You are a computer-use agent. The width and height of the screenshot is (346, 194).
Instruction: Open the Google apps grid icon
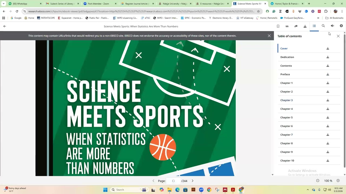pos(4,18)
